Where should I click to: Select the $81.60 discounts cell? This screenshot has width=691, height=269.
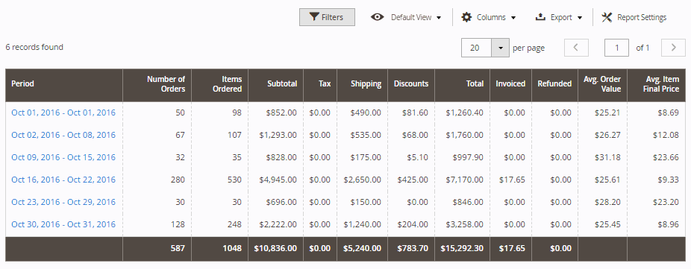(x=410, y=113)
